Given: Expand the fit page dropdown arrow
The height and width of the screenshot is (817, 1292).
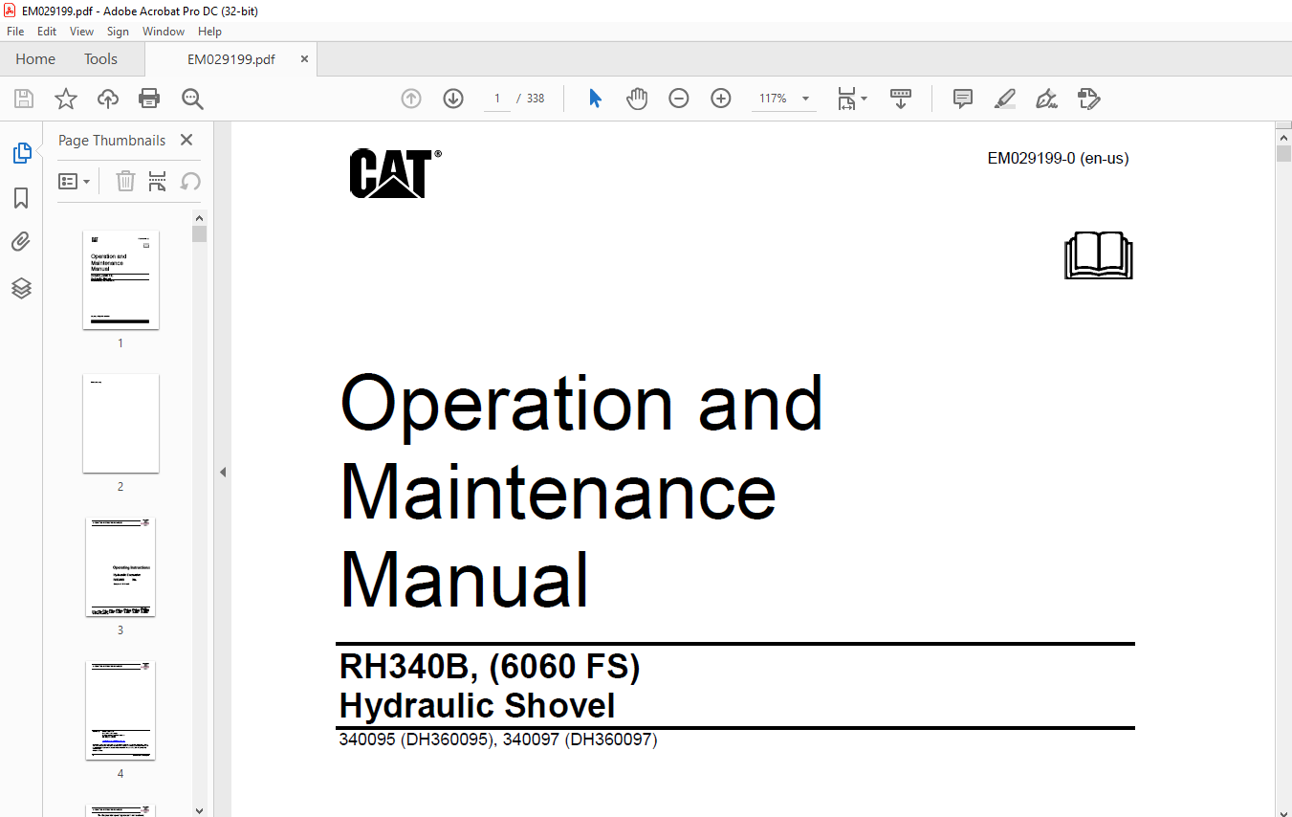Looking at the screenshot, I should pos(865,99).
